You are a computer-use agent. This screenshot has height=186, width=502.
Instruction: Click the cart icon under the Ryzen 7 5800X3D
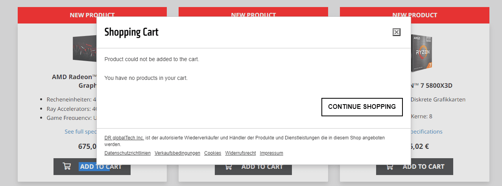[389, 166]
